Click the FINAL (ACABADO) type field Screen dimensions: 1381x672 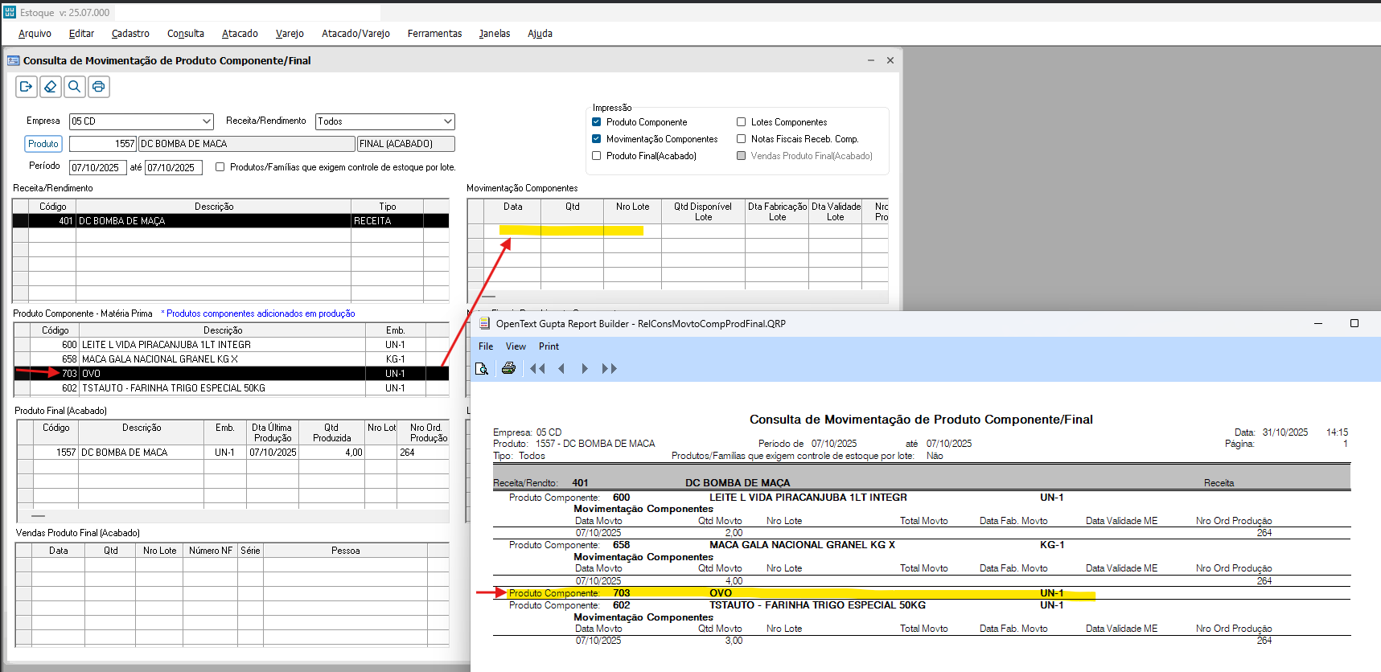(x=406, y=144)
